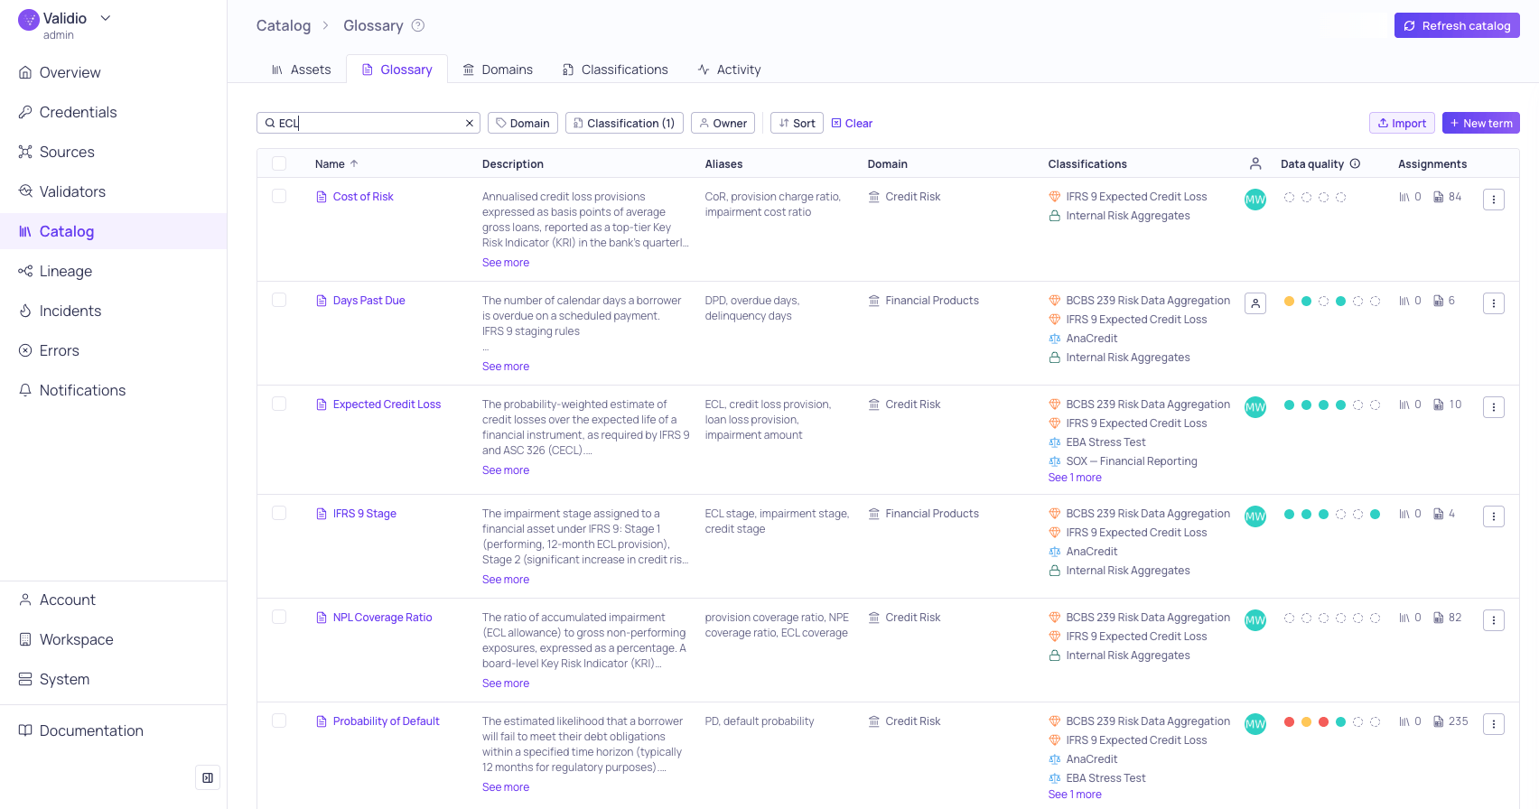Image resolution: width=1539 pixels, height=809 pixels.
Task: Click the first red quality dot for Probability of Default
Action: pyautogui.click(x=1289, y=722)
